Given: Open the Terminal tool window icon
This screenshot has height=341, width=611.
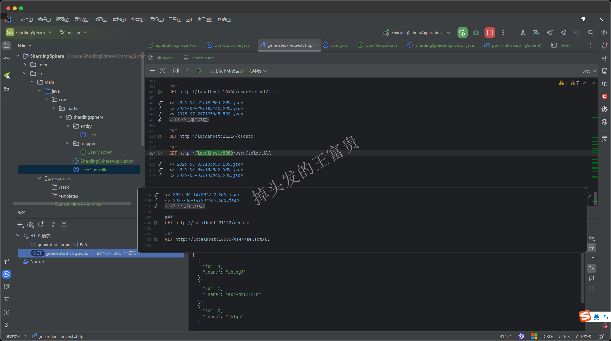Looking at the screenshot, I should point(6,300).
